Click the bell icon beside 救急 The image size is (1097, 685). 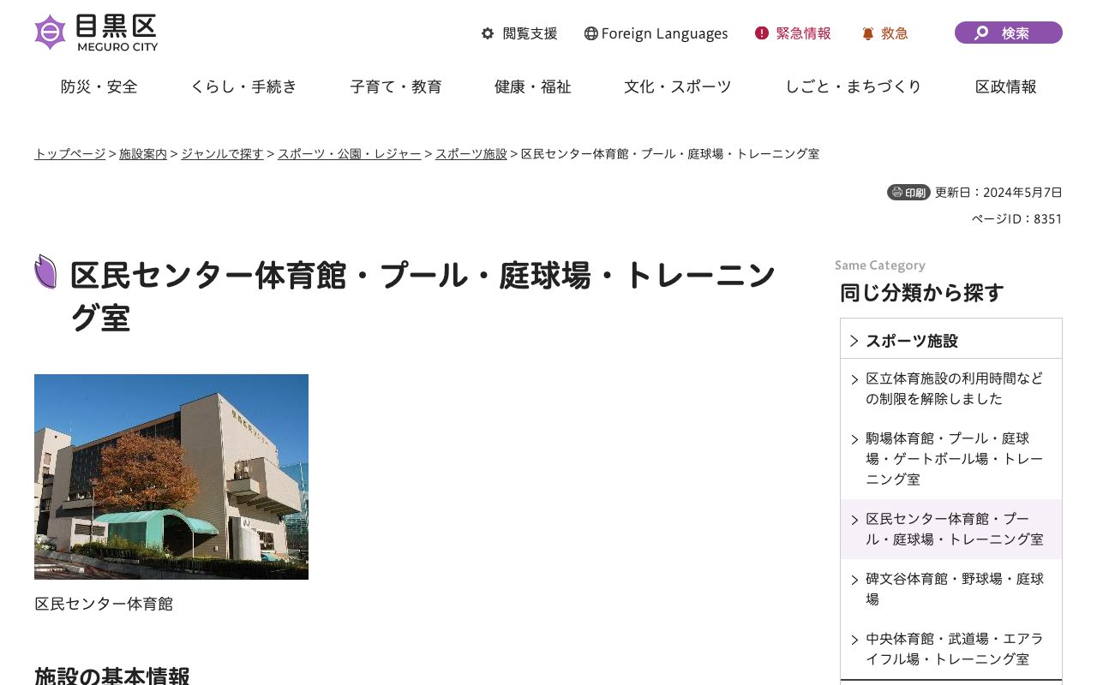pyautogui.click(x=868, y=33)
